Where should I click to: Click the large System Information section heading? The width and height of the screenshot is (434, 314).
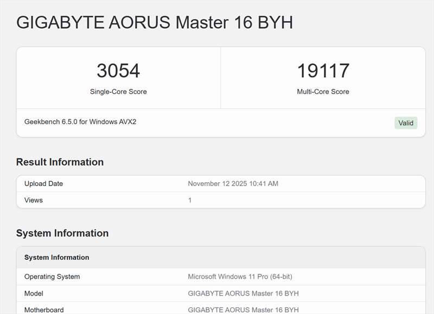coord(62,233)
